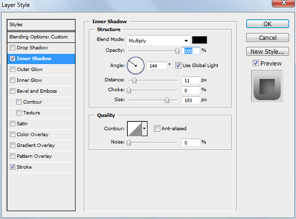The width and height of the screenshot is (296, 219).
Task: Select the Bevel and Emboss style
Action: point(37,91)
